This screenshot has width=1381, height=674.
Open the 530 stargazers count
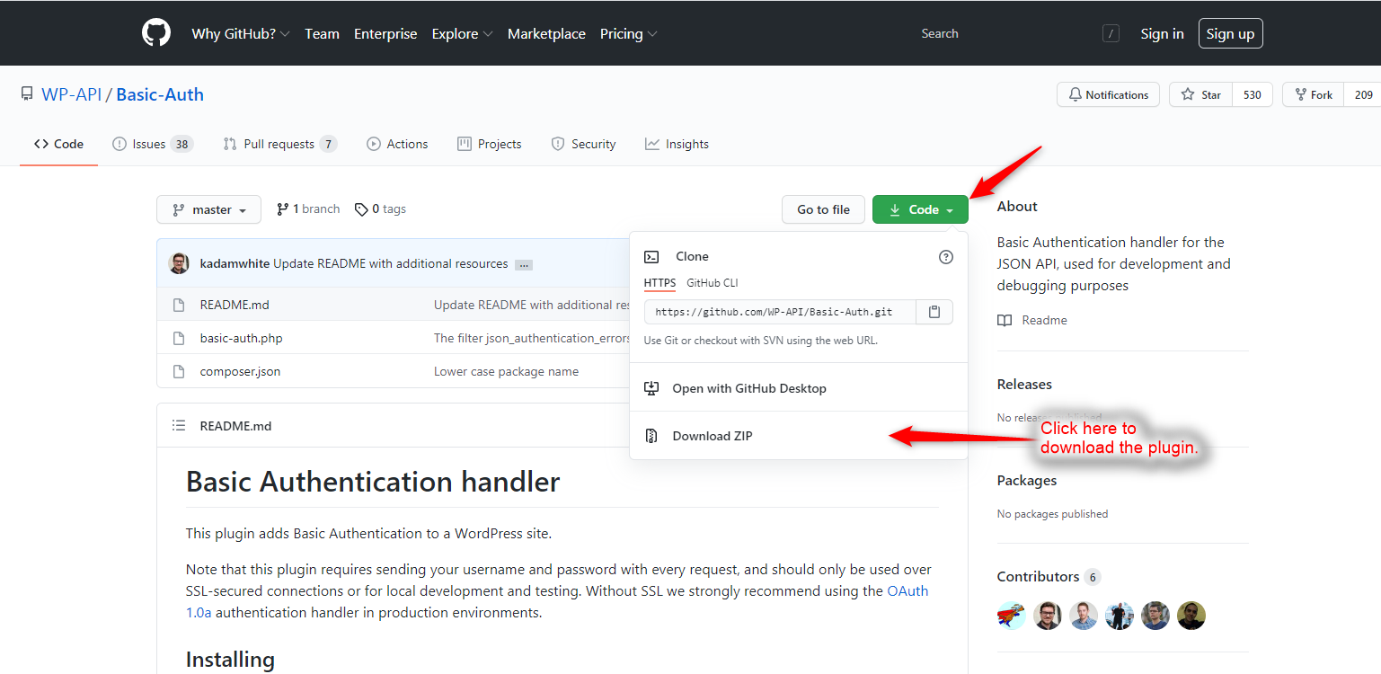pos(1253,94)
